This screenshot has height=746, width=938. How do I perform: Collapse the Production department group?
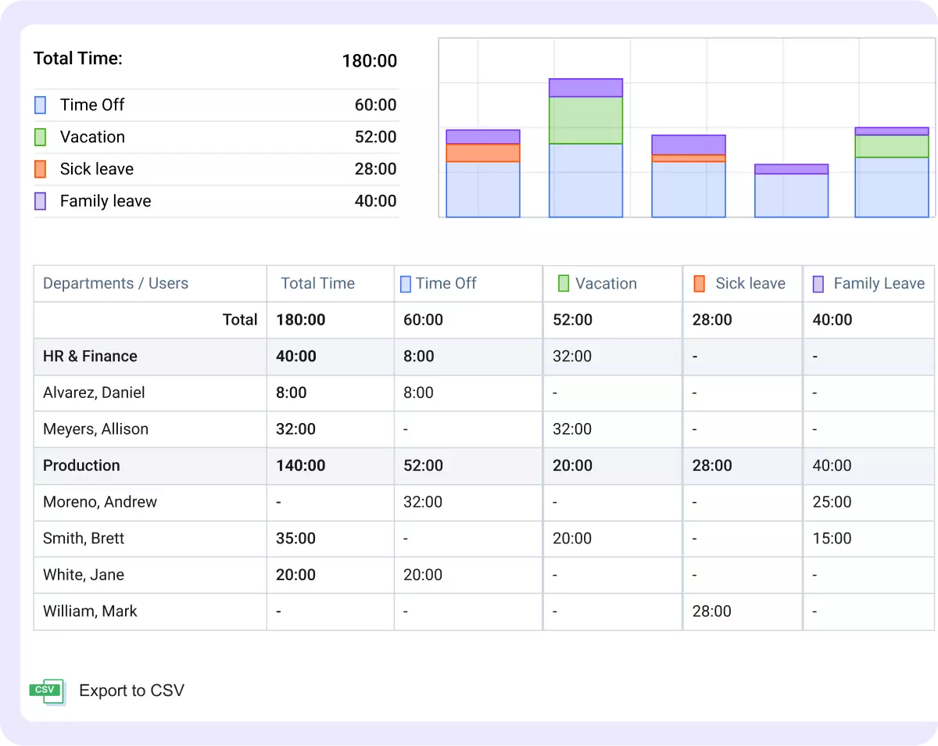tap(81, 465)
